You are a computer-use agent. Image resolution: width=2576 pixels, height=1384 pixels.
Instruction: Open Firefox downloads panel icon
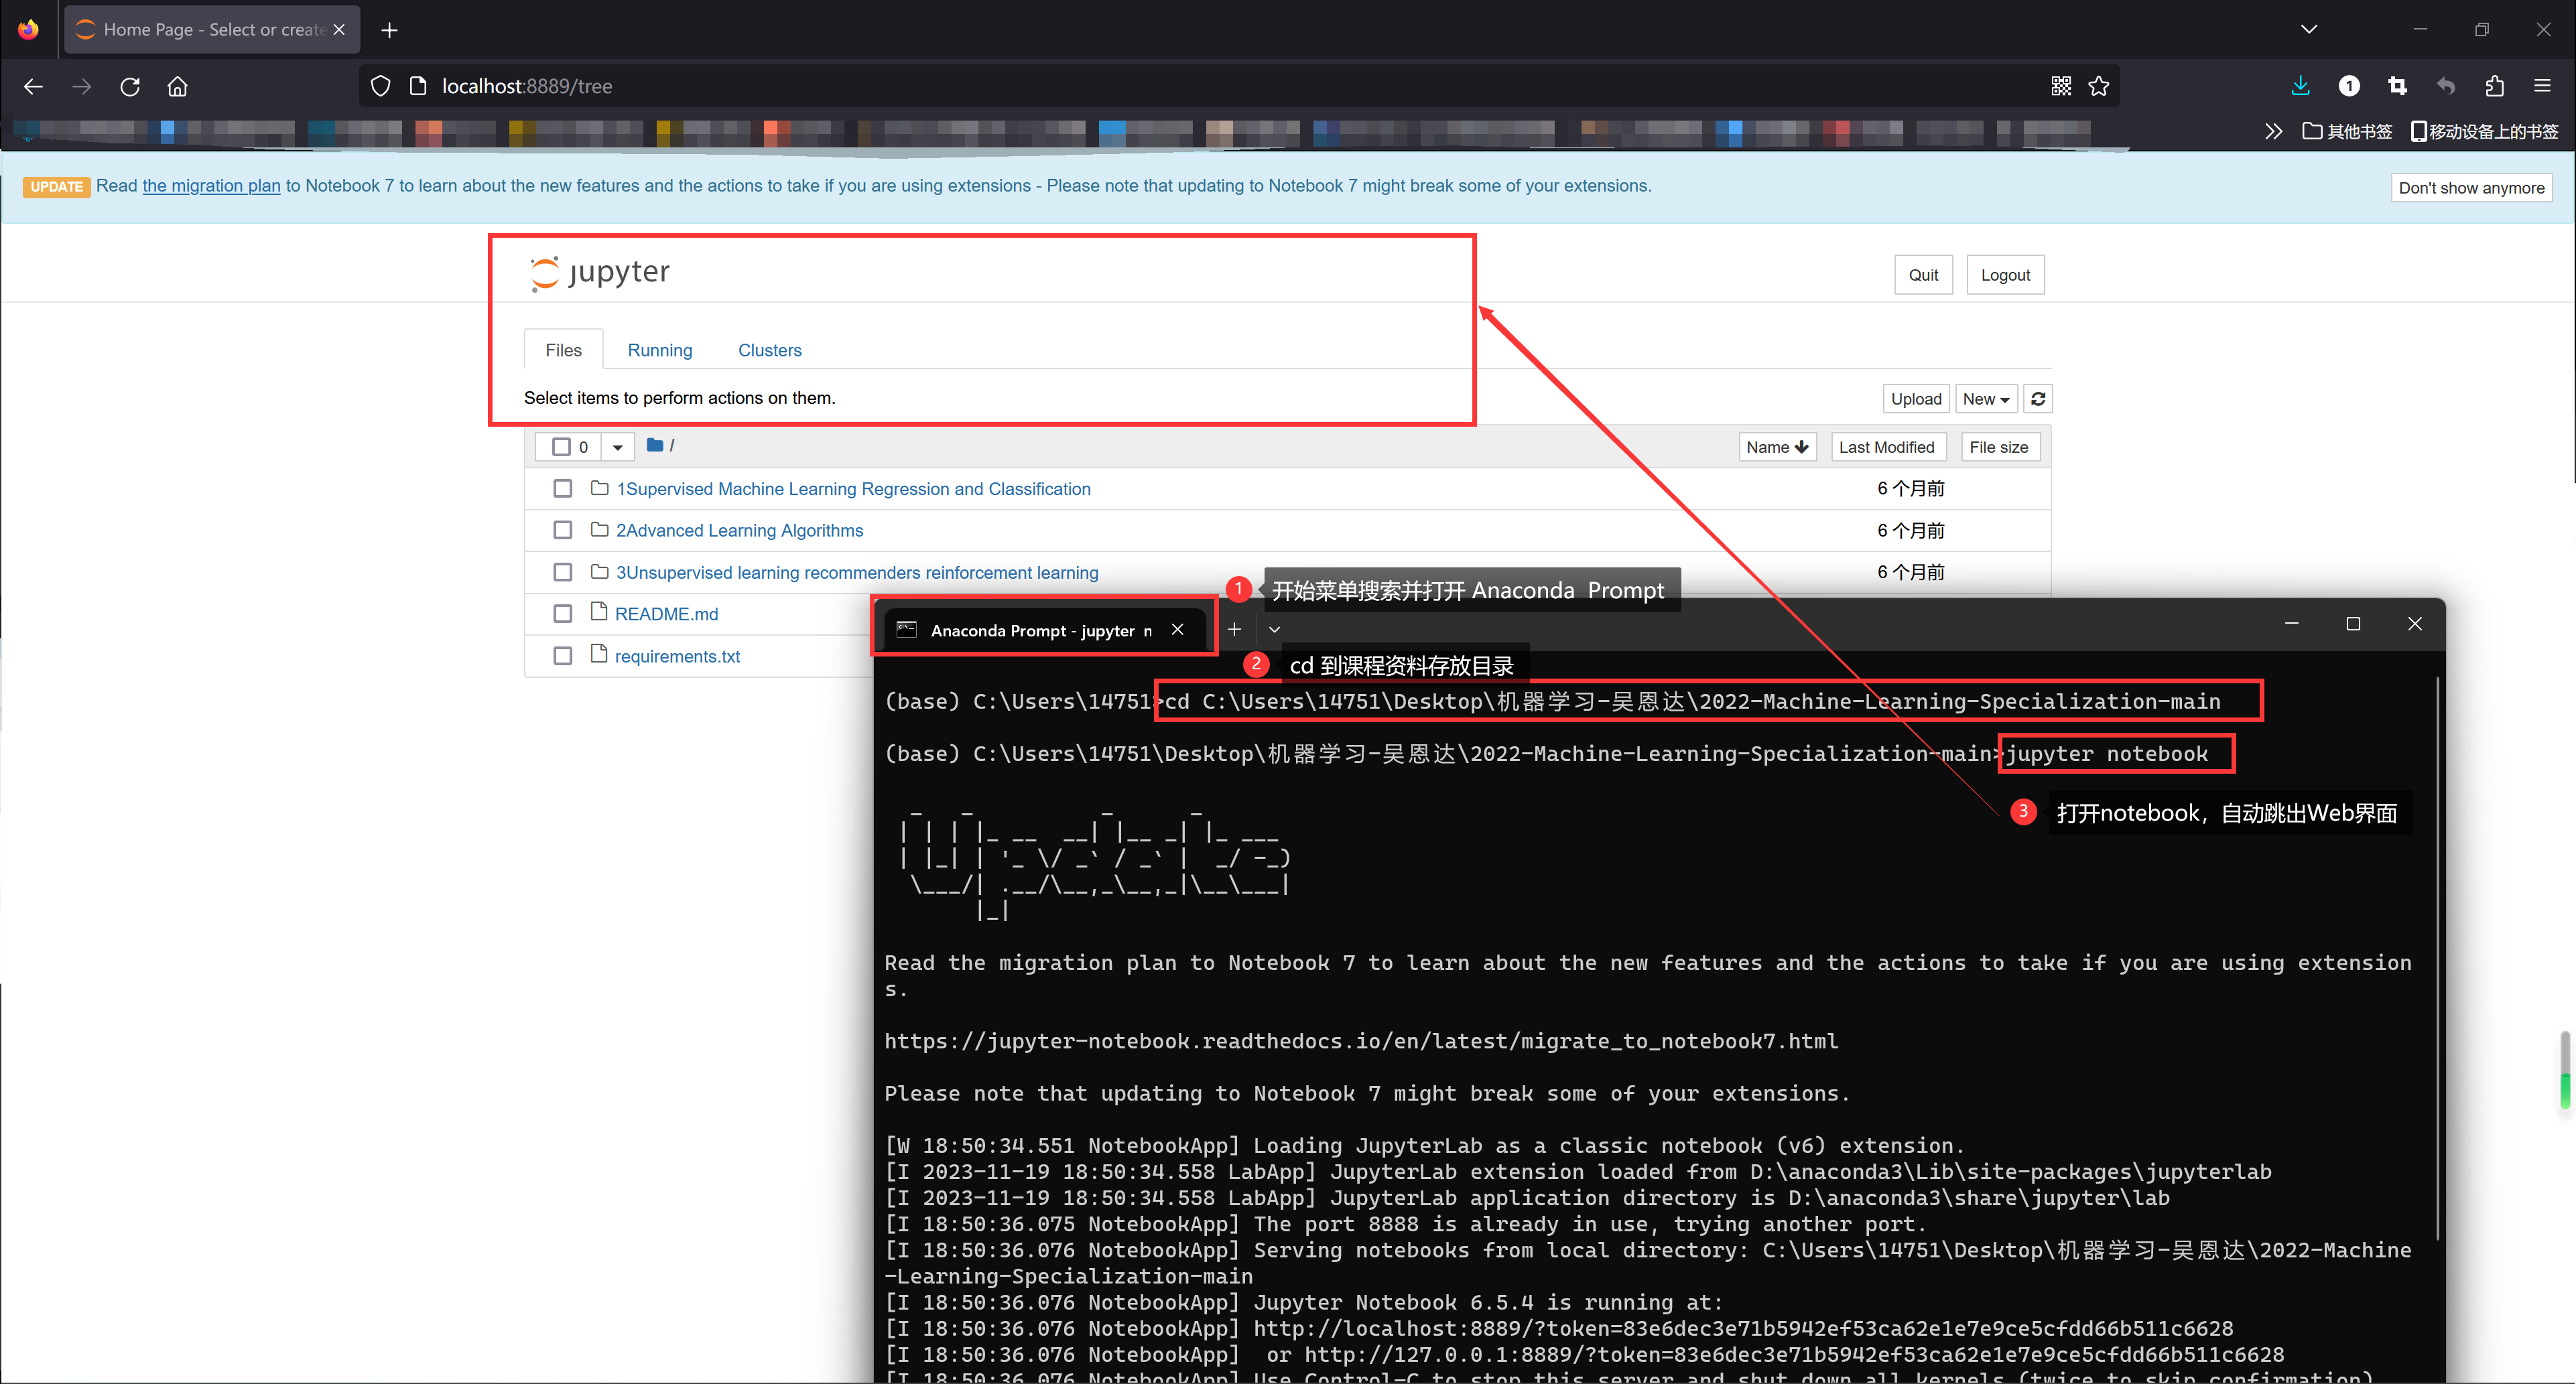click(x=2300, y=87)
